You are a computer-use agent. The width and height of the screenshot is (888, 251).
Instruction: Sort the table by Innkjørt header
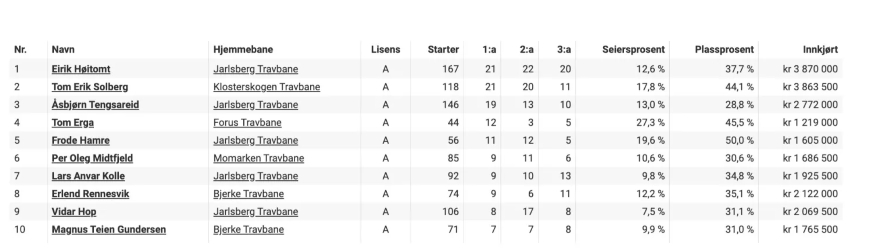point(820,50)
